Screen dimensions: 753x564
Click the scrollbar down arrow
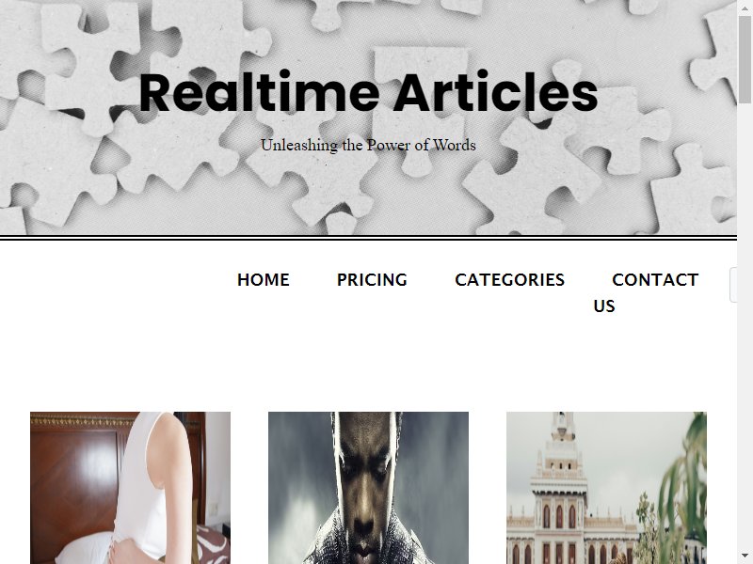(x=745, y=556)
